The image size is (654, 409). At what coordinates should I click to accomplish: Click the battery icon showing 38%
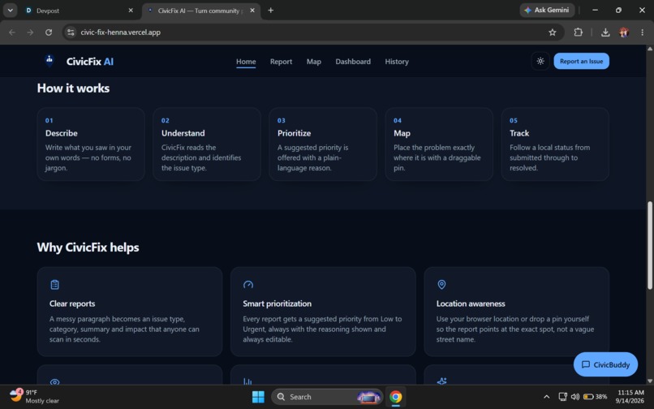tap(596, 397)
